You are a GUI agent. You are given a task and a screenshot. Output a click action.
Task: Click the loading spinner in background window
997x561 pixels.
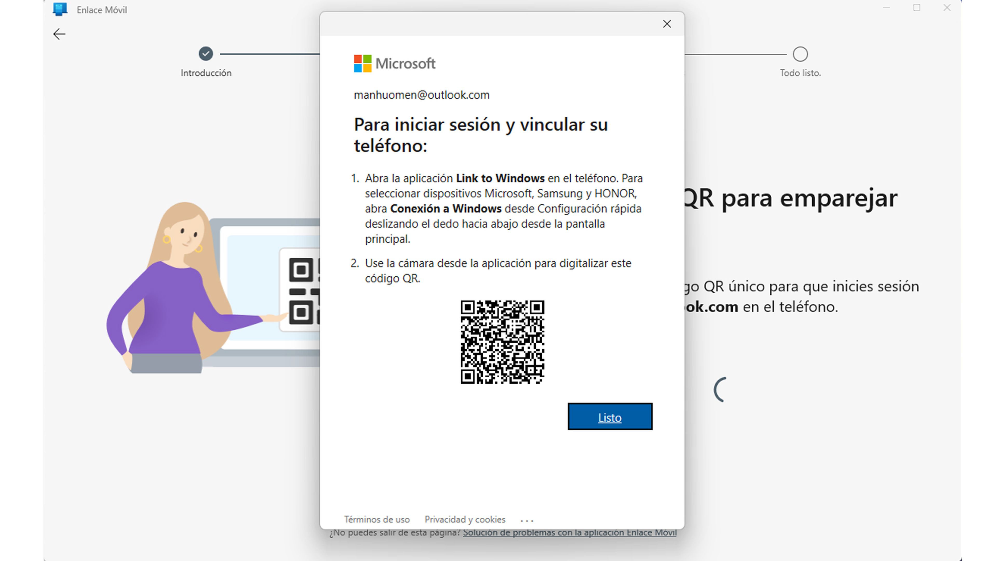click(x=720, y=390)
